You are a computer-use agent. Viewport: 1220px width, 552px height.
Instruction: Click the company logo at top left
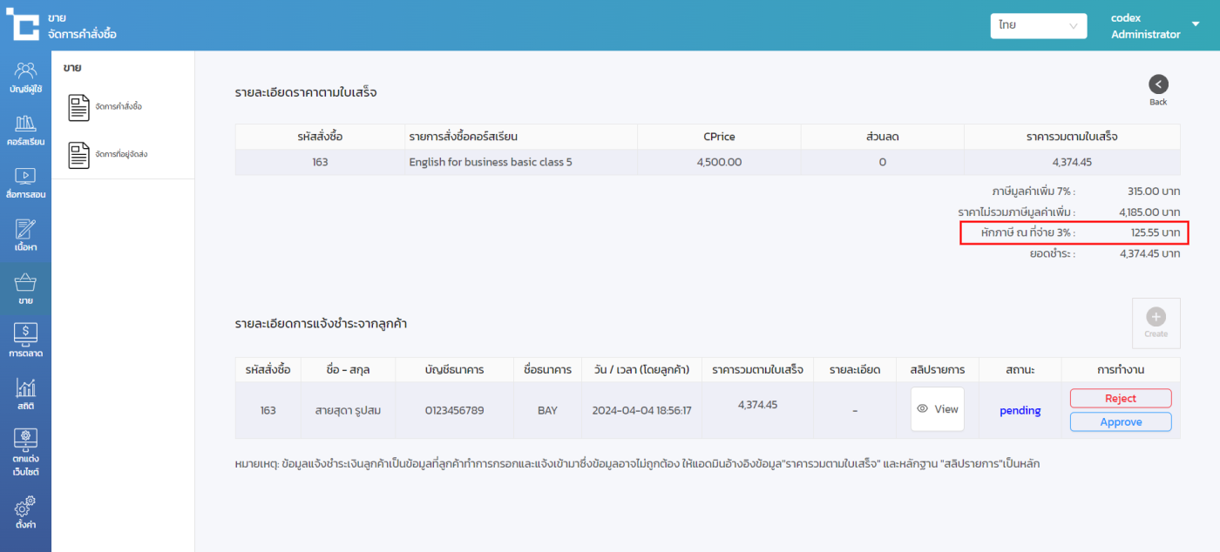[22, 24]
